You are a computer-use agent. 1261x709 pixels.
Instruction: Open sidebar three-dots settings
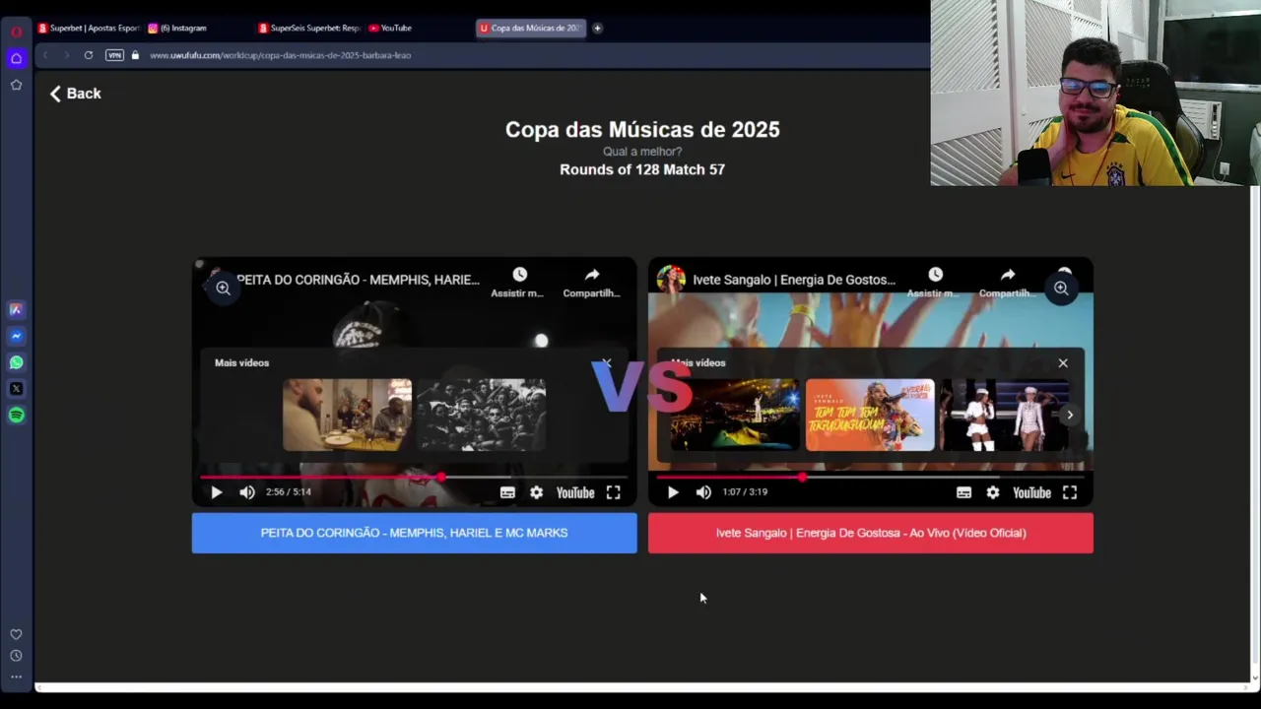16,677
